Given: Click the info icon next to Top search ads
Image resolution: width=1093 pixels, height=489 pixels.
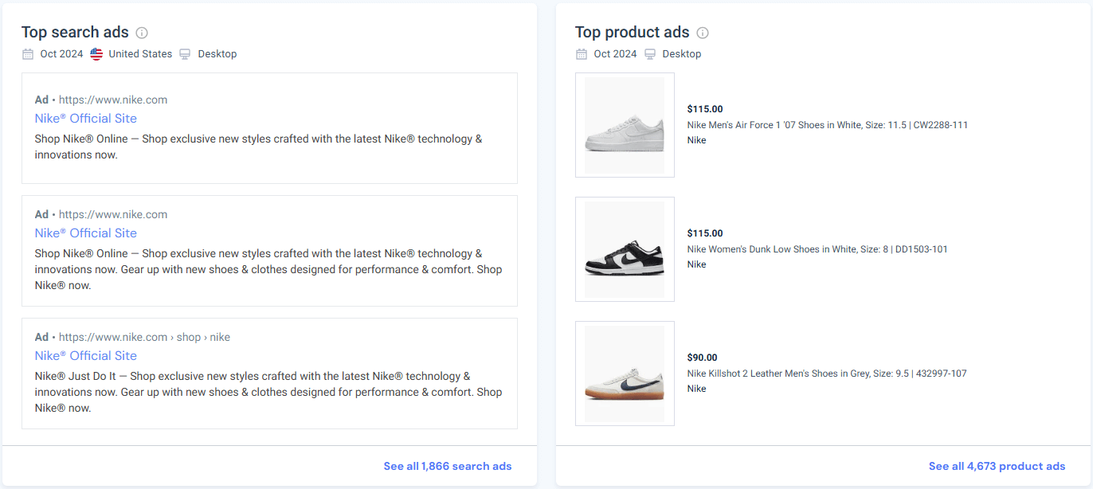Looking at the screenshot, I should tap(142, 33).
